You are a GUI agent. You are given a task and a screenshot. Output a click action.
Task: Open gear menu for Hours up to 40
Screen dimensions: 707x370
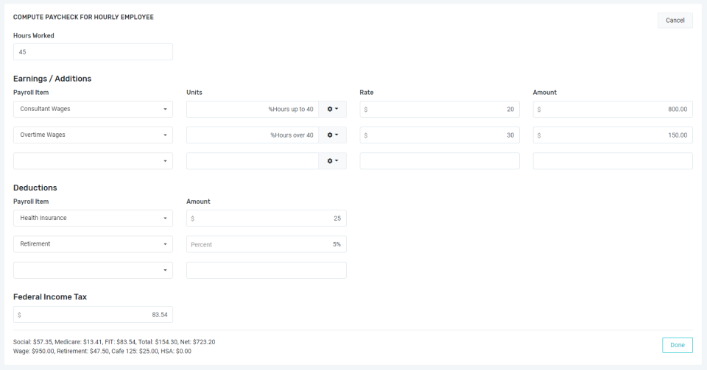coord(332,109)
